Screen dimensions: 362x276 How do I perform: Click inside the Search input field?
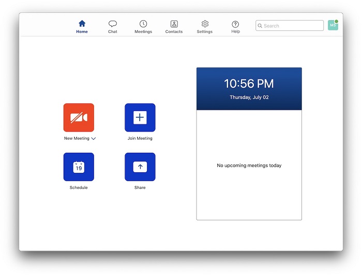(292, 26)
